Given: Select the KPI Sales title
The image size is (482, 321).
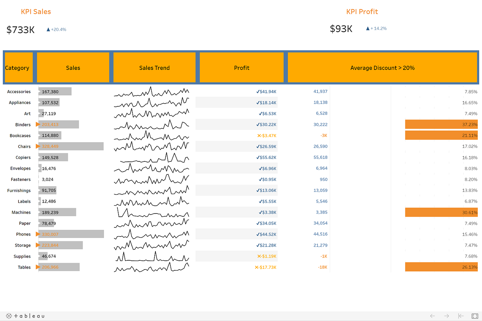Looking at the screenshot, I should pos(36,11).
